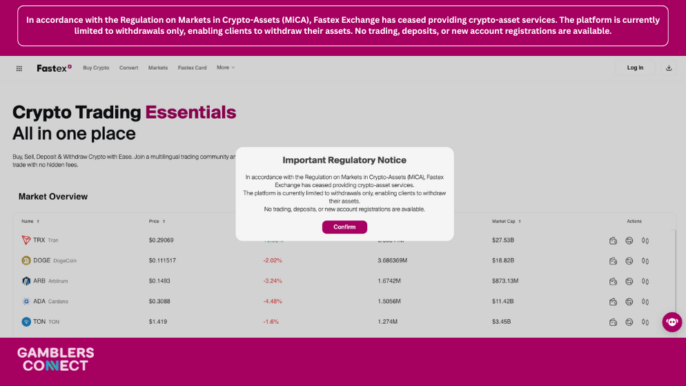Select the DOGE DogeCoin name cell
Image resolution: width=686 pixels, height=386 pixels.
[49, 260]
